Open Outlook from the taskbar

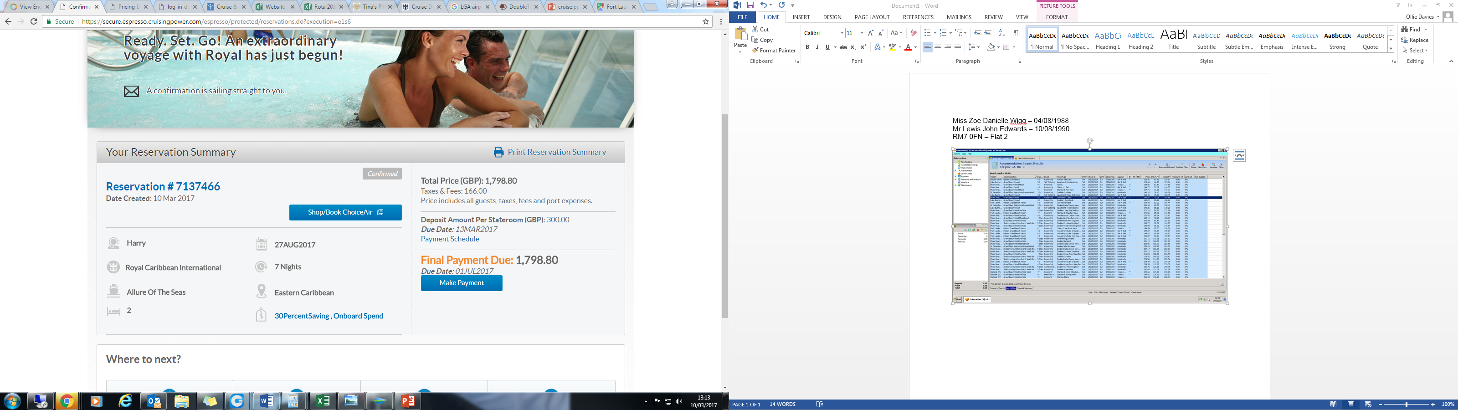coord(154,401)
